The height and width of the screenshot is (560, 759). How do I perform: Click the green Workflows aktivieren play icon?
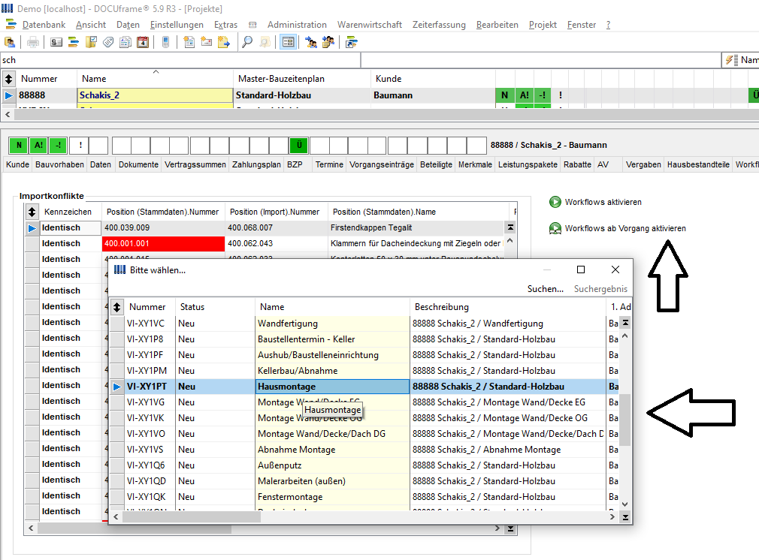tap(555, 202)
